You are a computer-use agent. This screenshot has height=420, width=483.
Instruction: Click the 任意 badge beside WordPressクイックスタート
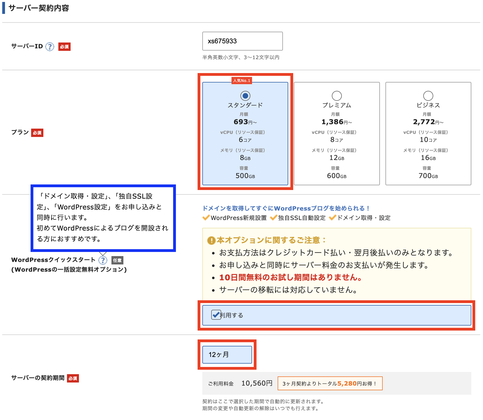coord(117,260)
